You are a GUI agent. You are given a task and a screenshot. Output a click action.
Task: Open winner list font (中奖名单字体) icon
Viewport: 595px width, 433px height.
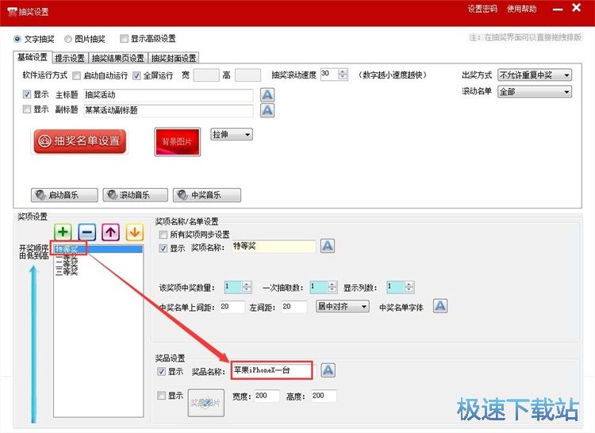coord(440,305)
